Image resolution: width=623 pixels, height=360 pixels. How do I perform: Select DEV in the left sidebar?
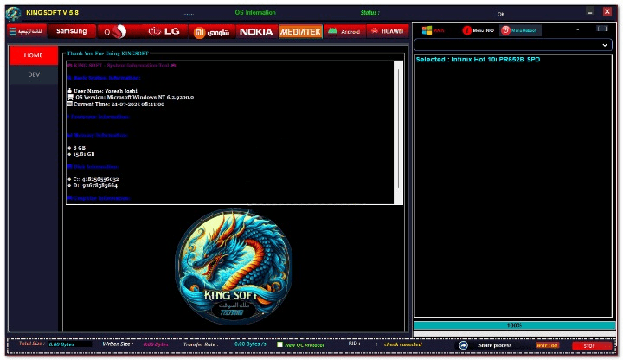(34, 74)
